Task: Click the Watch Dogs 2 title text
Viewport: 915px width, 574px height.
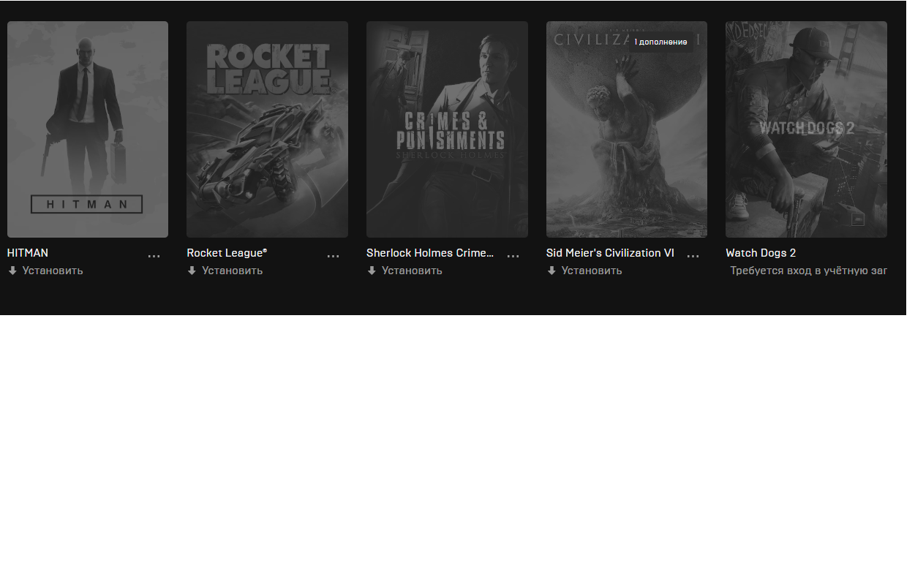Action: (x=761, y=253)
